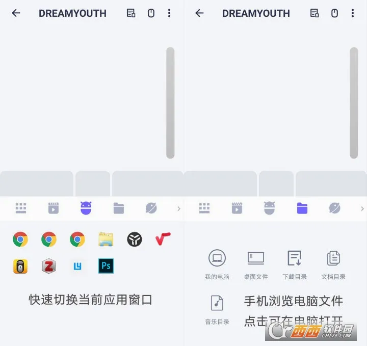Tap the left mouse button on left screen
Image resolution: width=367 pixels, height=346 pixels.
pos(37,183)
